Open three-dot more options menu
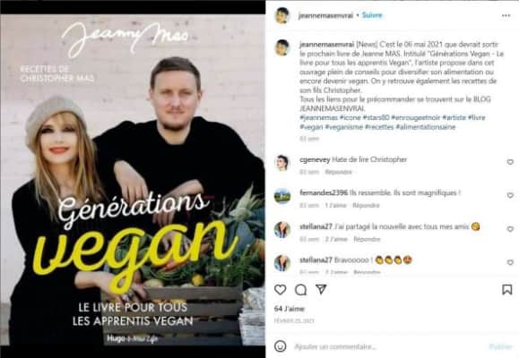519x358 pixels. pyautogui.click(x=506, y=15)
